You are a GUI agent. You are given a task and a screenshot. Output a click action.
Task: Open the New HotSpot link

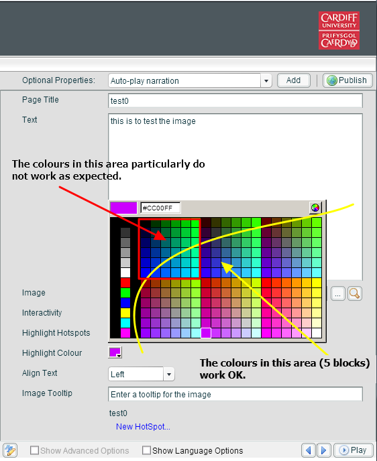click(143, 427)
